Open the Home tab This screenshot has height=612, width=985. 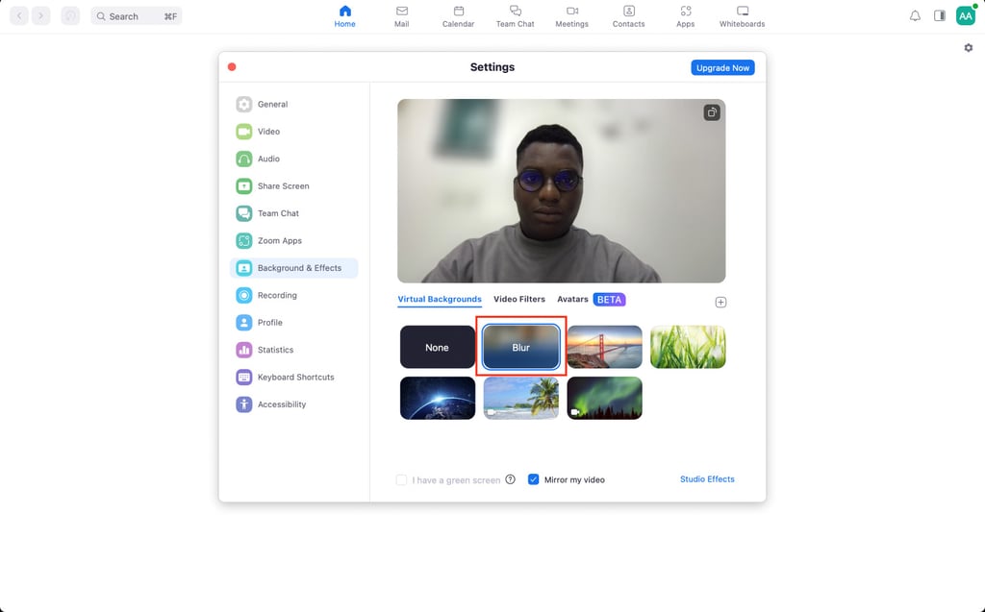[x=345, y=16]
